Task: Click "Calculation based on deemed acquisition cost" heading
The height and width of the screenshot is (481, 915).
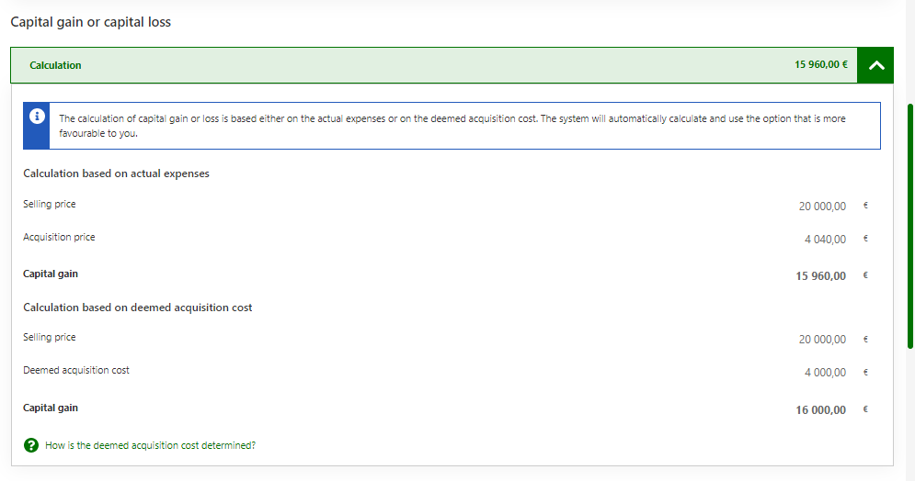Action: click(138, 308)
